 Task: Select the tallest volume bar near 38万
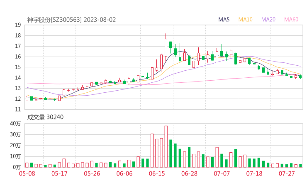[166, 146]
